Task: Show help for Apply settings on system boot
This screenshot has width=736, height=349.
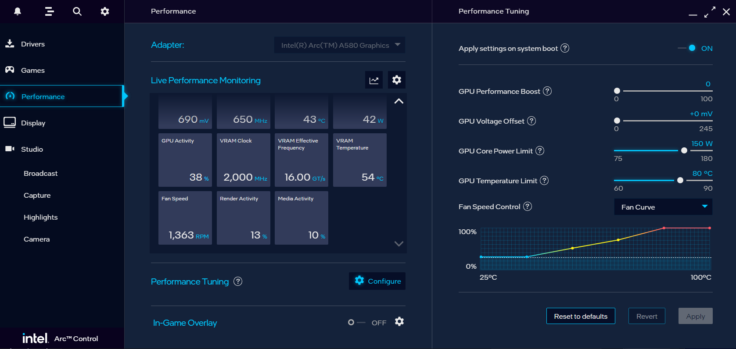Action: click(565, 48)
